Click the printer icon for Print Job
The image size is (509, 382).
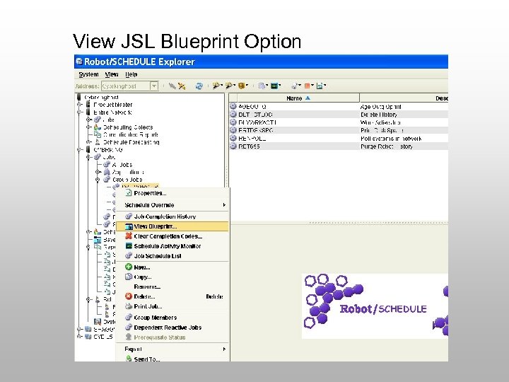(x=129, y=306)
